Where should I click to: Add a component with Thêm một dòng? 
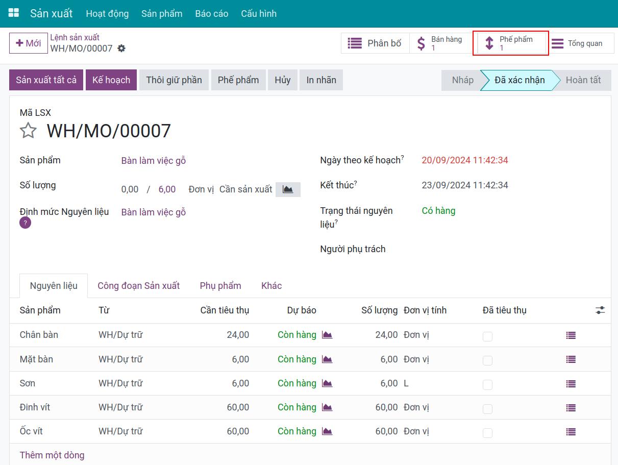click(52, 455)
